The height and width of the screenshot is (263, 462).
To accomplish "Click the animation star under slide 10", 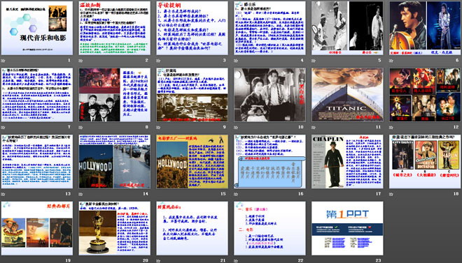I will [236, 128].
